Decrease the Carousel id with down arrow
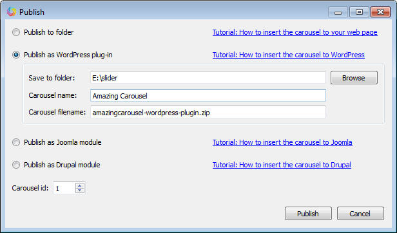 tap(80, 191)
